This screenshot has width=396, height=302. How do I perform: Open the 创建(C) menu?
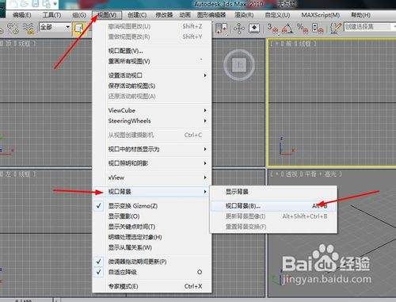(137, 15)
